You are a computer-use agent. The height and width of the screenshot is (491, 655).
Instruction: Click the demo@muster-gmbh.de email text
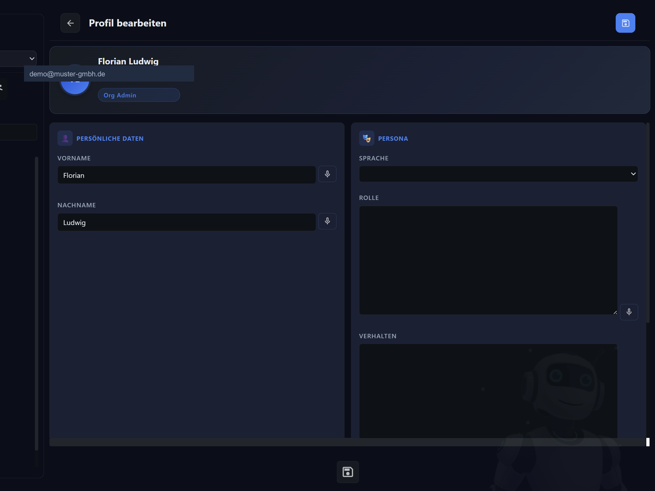tap(67, 74)
